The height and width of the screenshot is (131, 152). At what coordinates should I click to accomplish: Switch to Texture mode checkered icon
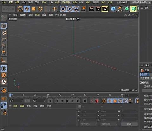pyautogui.click(x=4, y=33)
